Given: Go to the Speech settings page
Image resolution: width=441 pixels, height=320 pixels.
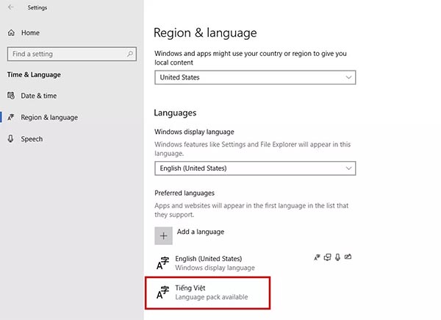Looking at the screenshot, I should point(32,139).
